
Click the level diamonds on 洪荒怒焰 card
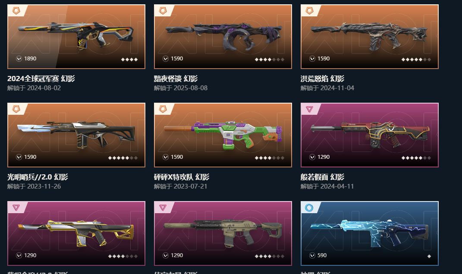click(416, 60)
